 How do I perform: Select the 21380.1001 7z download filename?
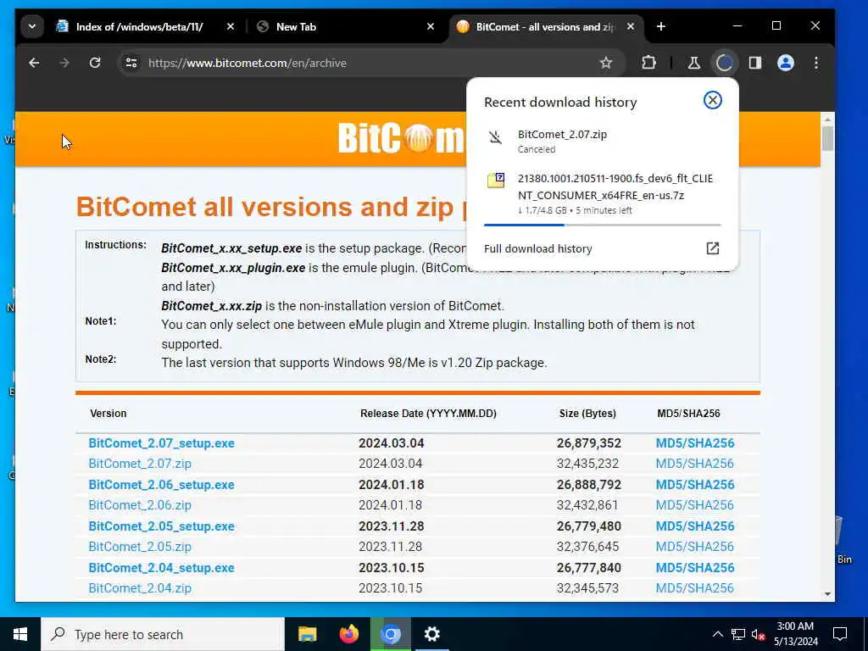(x=615, y=186)
